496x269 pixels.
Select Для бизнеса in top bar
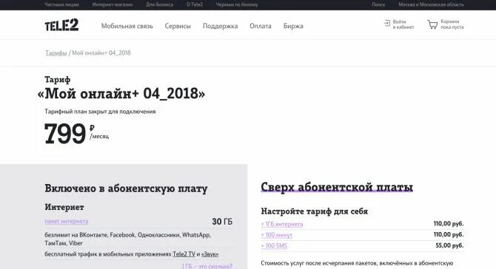tap(160, 4)
